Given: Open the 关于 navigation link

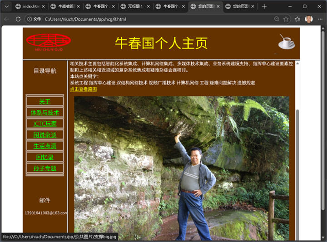Looking at the screenshot, I should point(45,102).
